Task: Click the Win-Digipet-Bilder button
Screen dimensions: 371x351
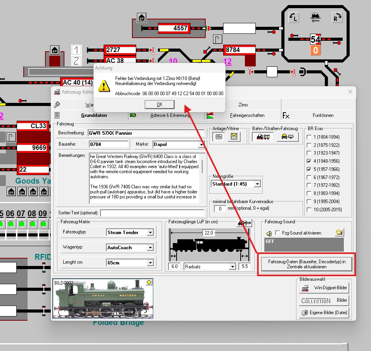Action: [x=324, y=288]
